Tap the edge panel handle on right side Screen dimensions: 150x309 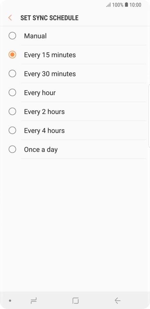[149, 116]
